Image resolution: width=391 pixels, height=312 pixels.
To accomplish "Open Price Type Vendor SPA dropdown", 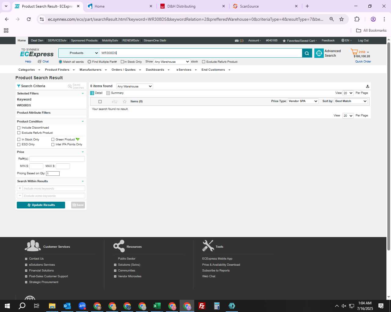I will point(303,101).
